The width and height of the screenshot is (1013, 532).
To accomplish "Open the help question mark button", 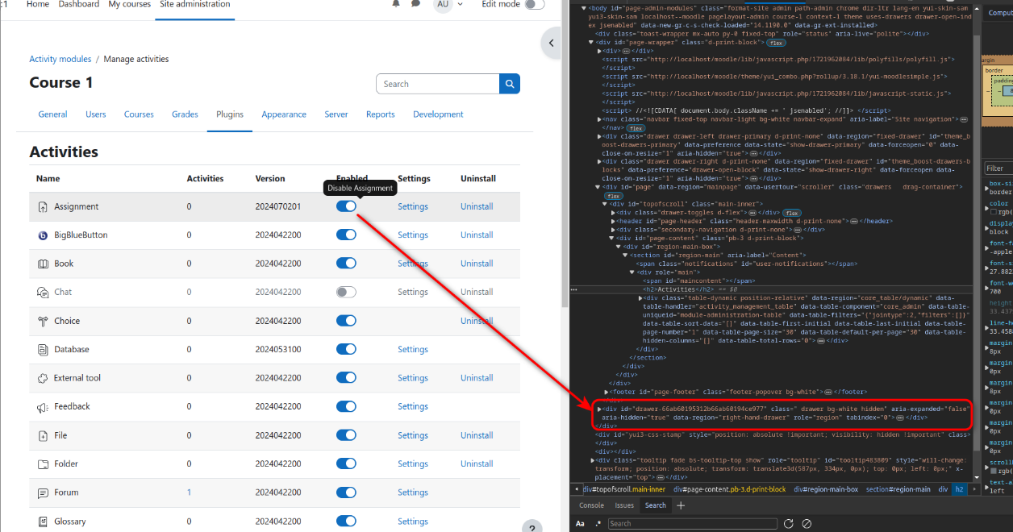I will coord(532,526).
